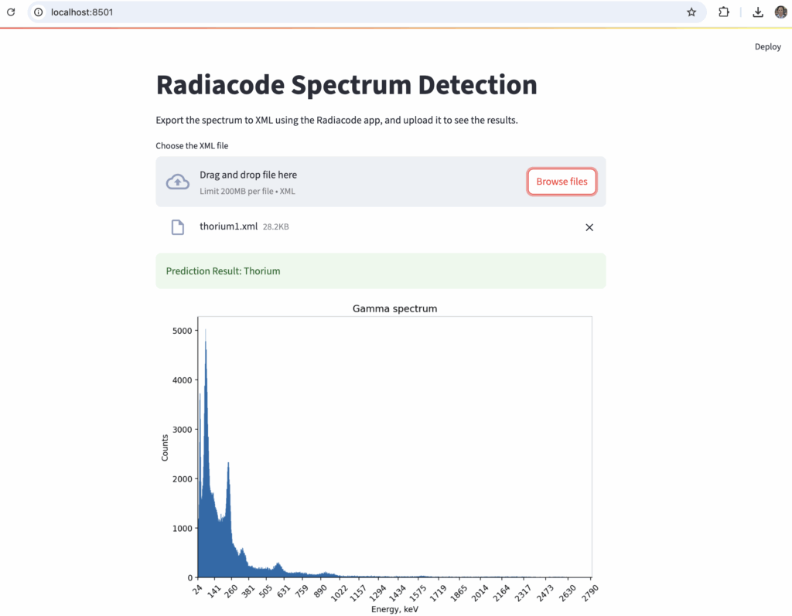Reload the page with the browser refresh icon
The width and height of the screenshot is (792, 616).
[11, 12]
